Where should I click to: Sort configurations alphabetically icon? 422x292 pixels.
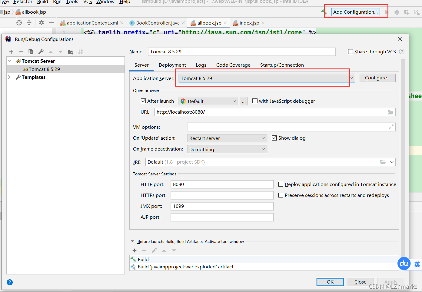click(80, 52)
